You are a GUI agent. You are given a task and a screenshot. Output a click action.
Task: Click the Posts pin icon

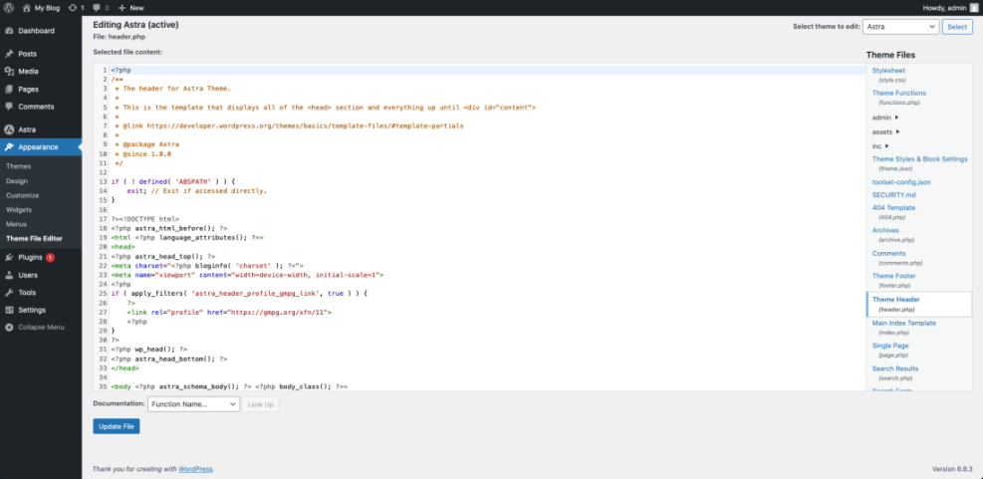[x=9, y=54]
